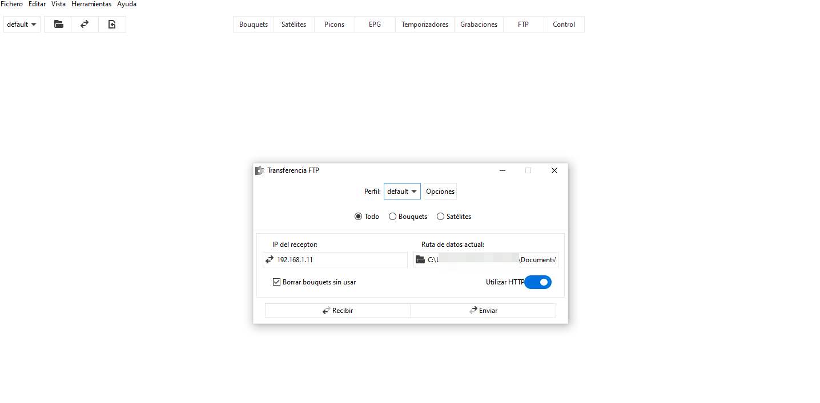This screenshot has width=820, height=403.
Task: Click the import file toolbar icon
Action: [112, 25]
